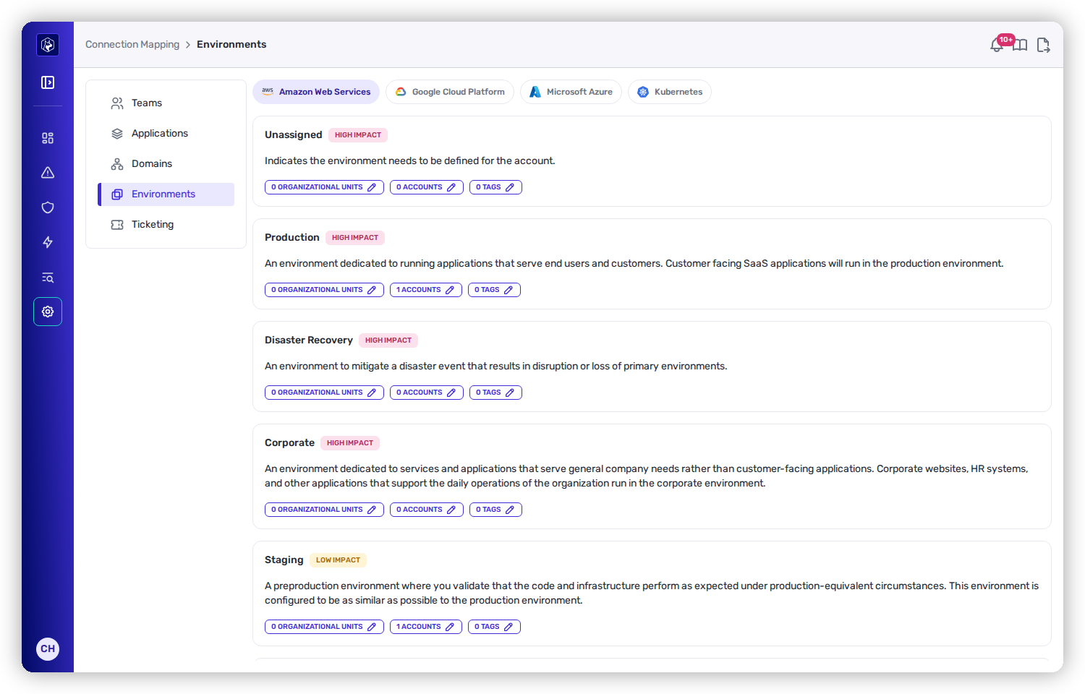Viewport: 1085px width, 694px height.
Task: Click Corporate HIGH IMPACT badge
Action: [x=350, y=443]
